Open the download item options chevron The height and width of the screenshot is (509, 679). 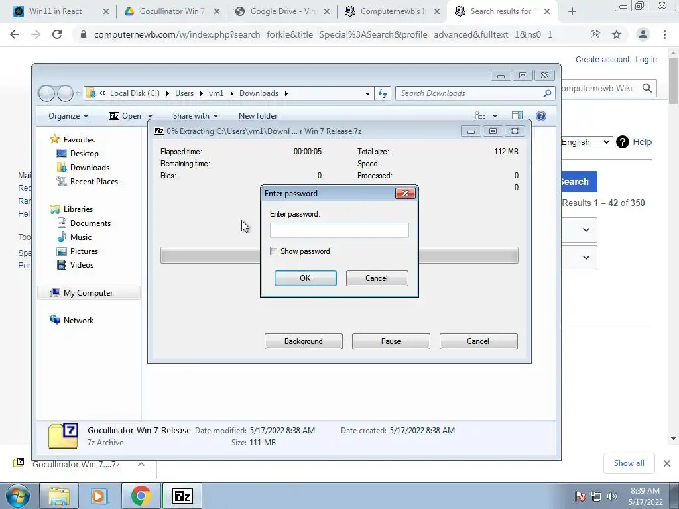click(141, 464)
